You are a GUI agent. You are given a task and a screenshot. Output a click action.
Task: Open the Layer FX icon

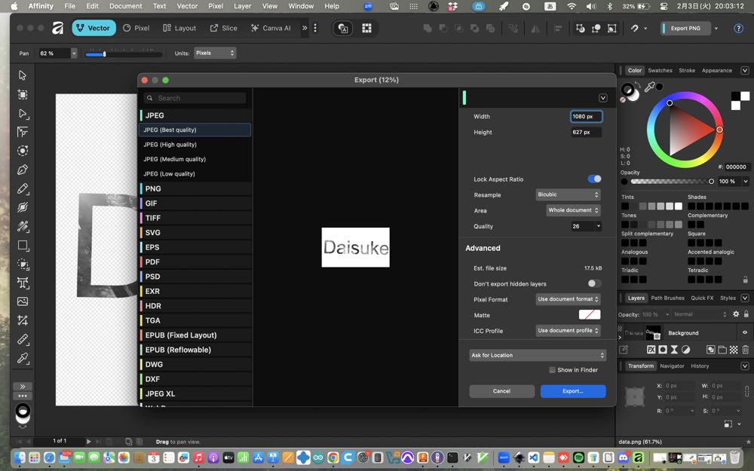(x=651, y=350)
